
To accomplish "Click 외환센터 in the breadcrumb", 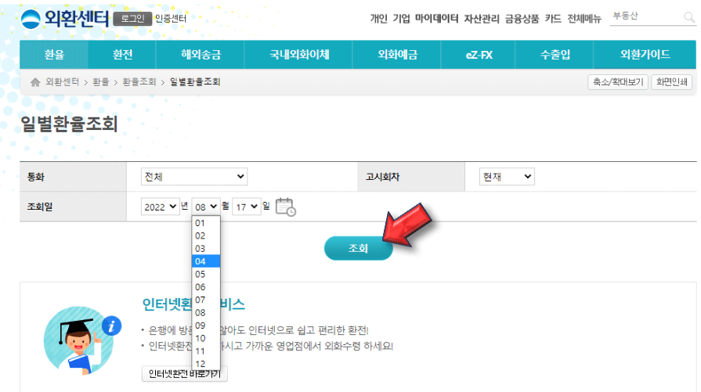I will tap(62, 81).
